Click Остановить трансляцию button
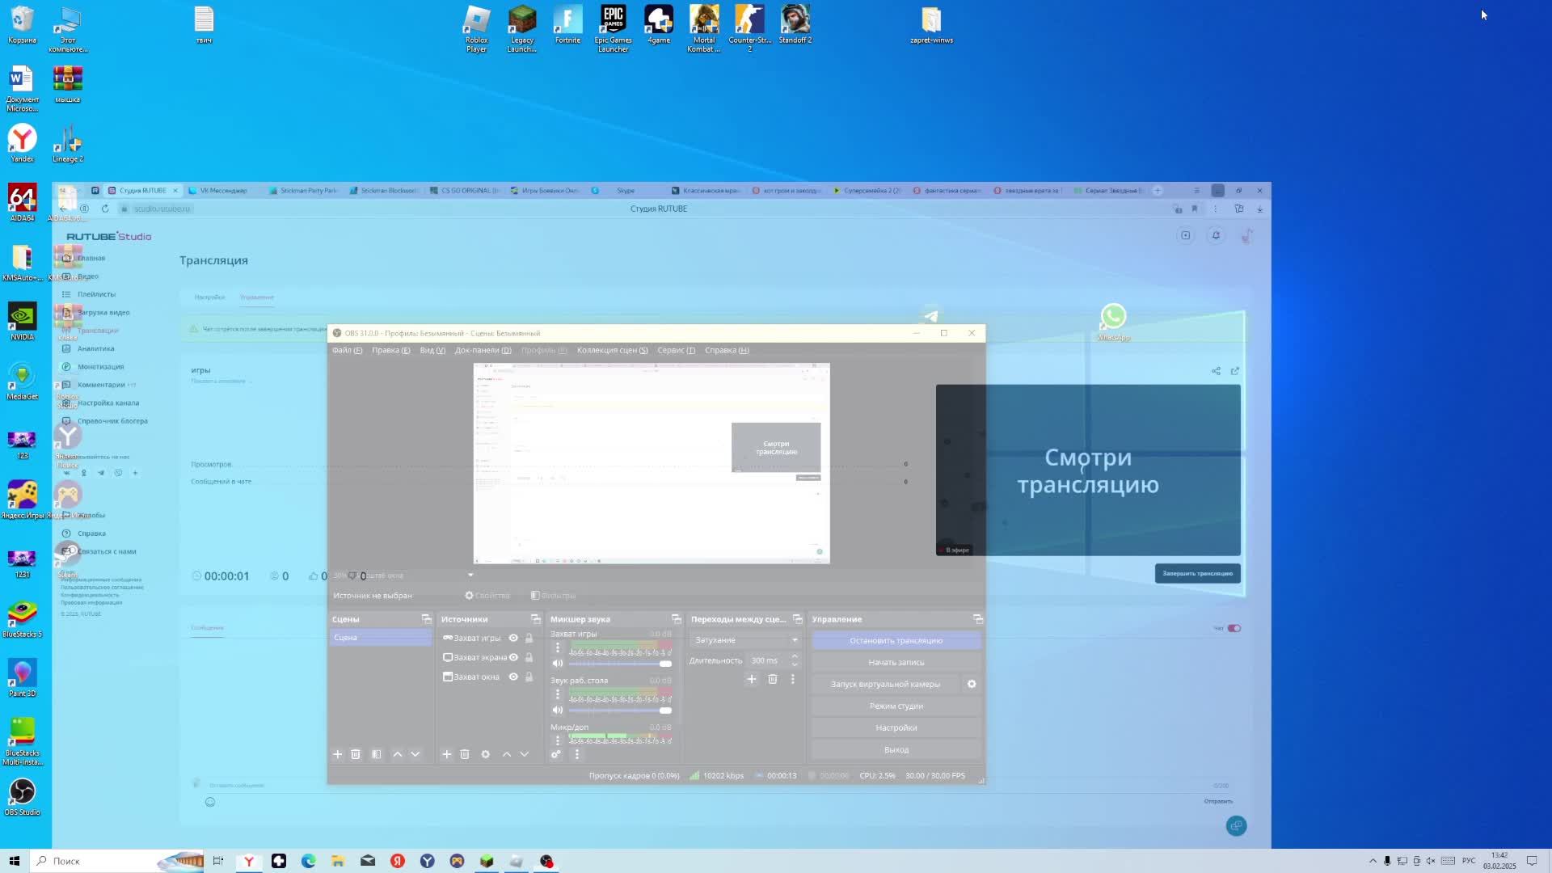The width and height of the screenshot is (1552, 873). click(x=896, y=640)
